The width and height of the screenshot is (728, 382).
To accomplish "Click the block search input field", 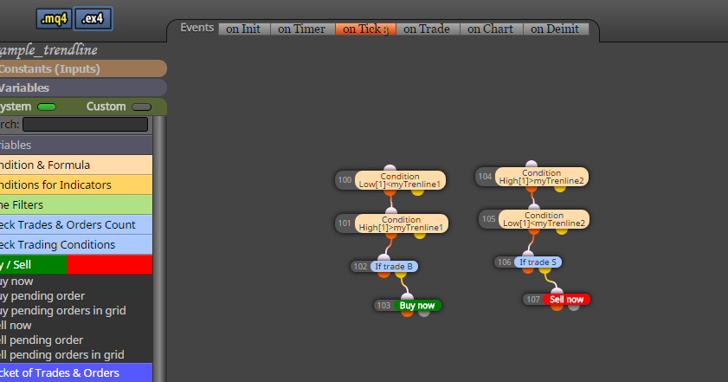I will click(85, 125).
